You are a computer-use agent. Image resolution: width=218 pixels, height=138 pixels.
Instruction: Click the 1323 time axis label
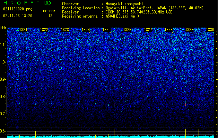click(x=65, y=30)
